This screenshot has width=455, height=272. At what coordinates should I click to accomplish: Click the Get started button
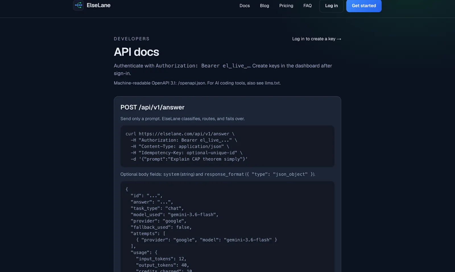pyautogui.click(x=364, y=6)
